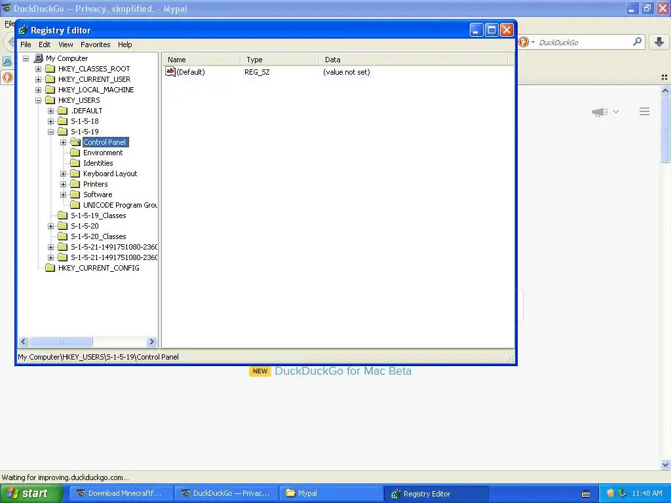
Task: Click the (value not set) data cell
Action: (x=346, y=72)
